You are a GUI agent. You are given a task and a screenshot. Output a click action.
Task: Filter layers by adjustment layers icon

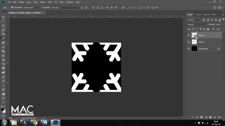coord(208,20)
